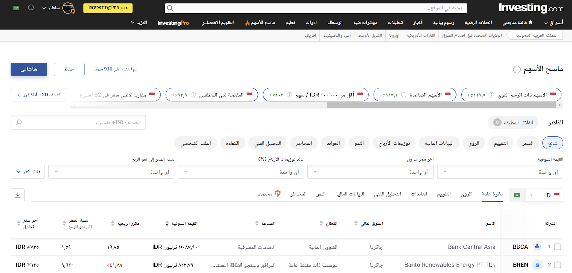Image resolution: width=572 pixels, height=273 pixels.
Task: Open عائد توزيعات الأرباح filter dropdown
Action: (241, 172)
